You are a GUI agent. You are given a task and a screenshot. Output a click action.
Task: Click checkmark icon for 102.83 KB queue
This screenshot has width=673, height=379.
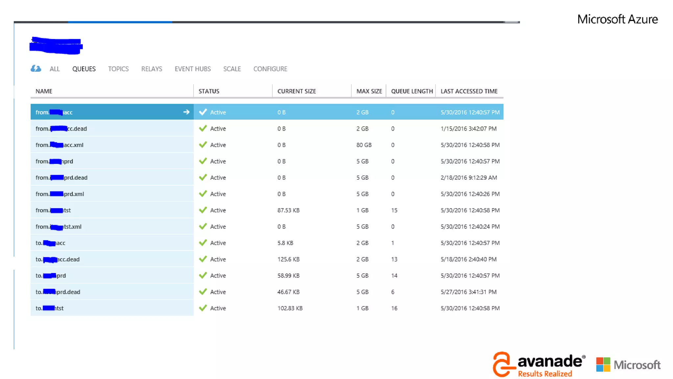coord(203,308)
